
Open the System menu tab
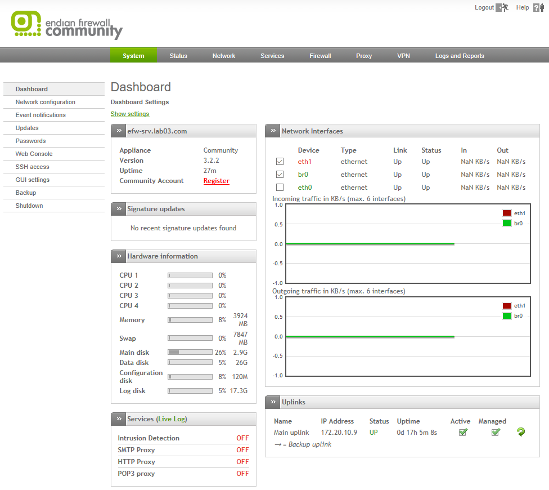click(133, 56)
